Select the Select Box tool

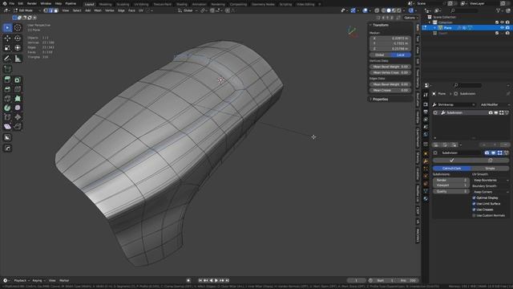(x=7, y=28)
